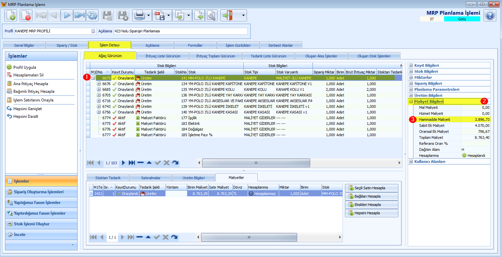Go to next record with blue arrow
This screenshot has width=502, height=257.
(67, 15)
